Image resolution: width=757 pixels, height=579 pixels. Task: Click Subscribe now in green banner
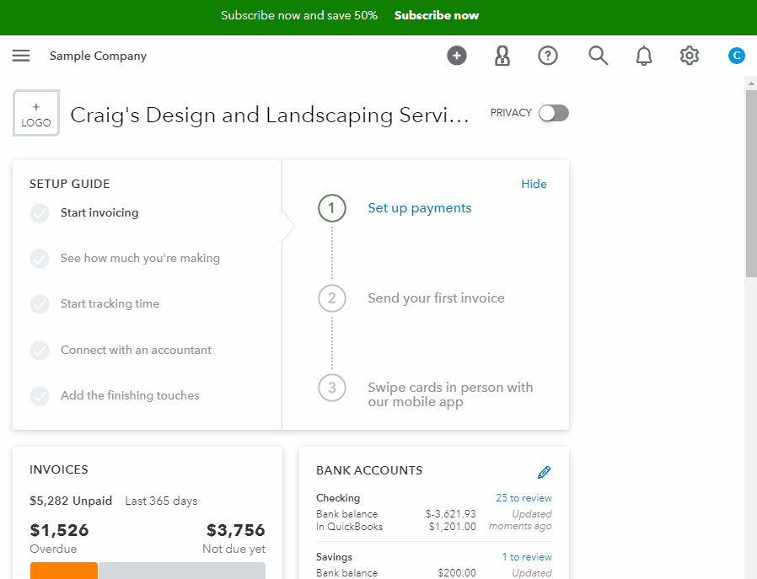[437, 15]
